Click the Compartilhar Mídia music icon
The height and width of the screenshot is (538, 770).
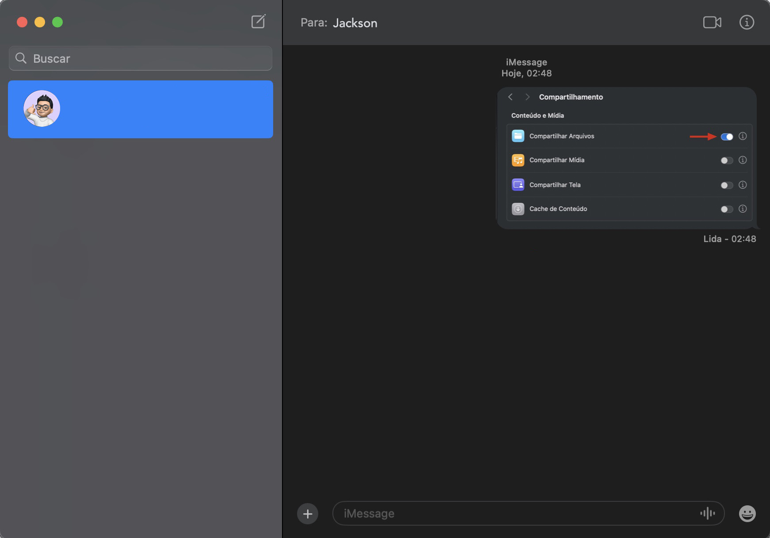tap(518, 160)
